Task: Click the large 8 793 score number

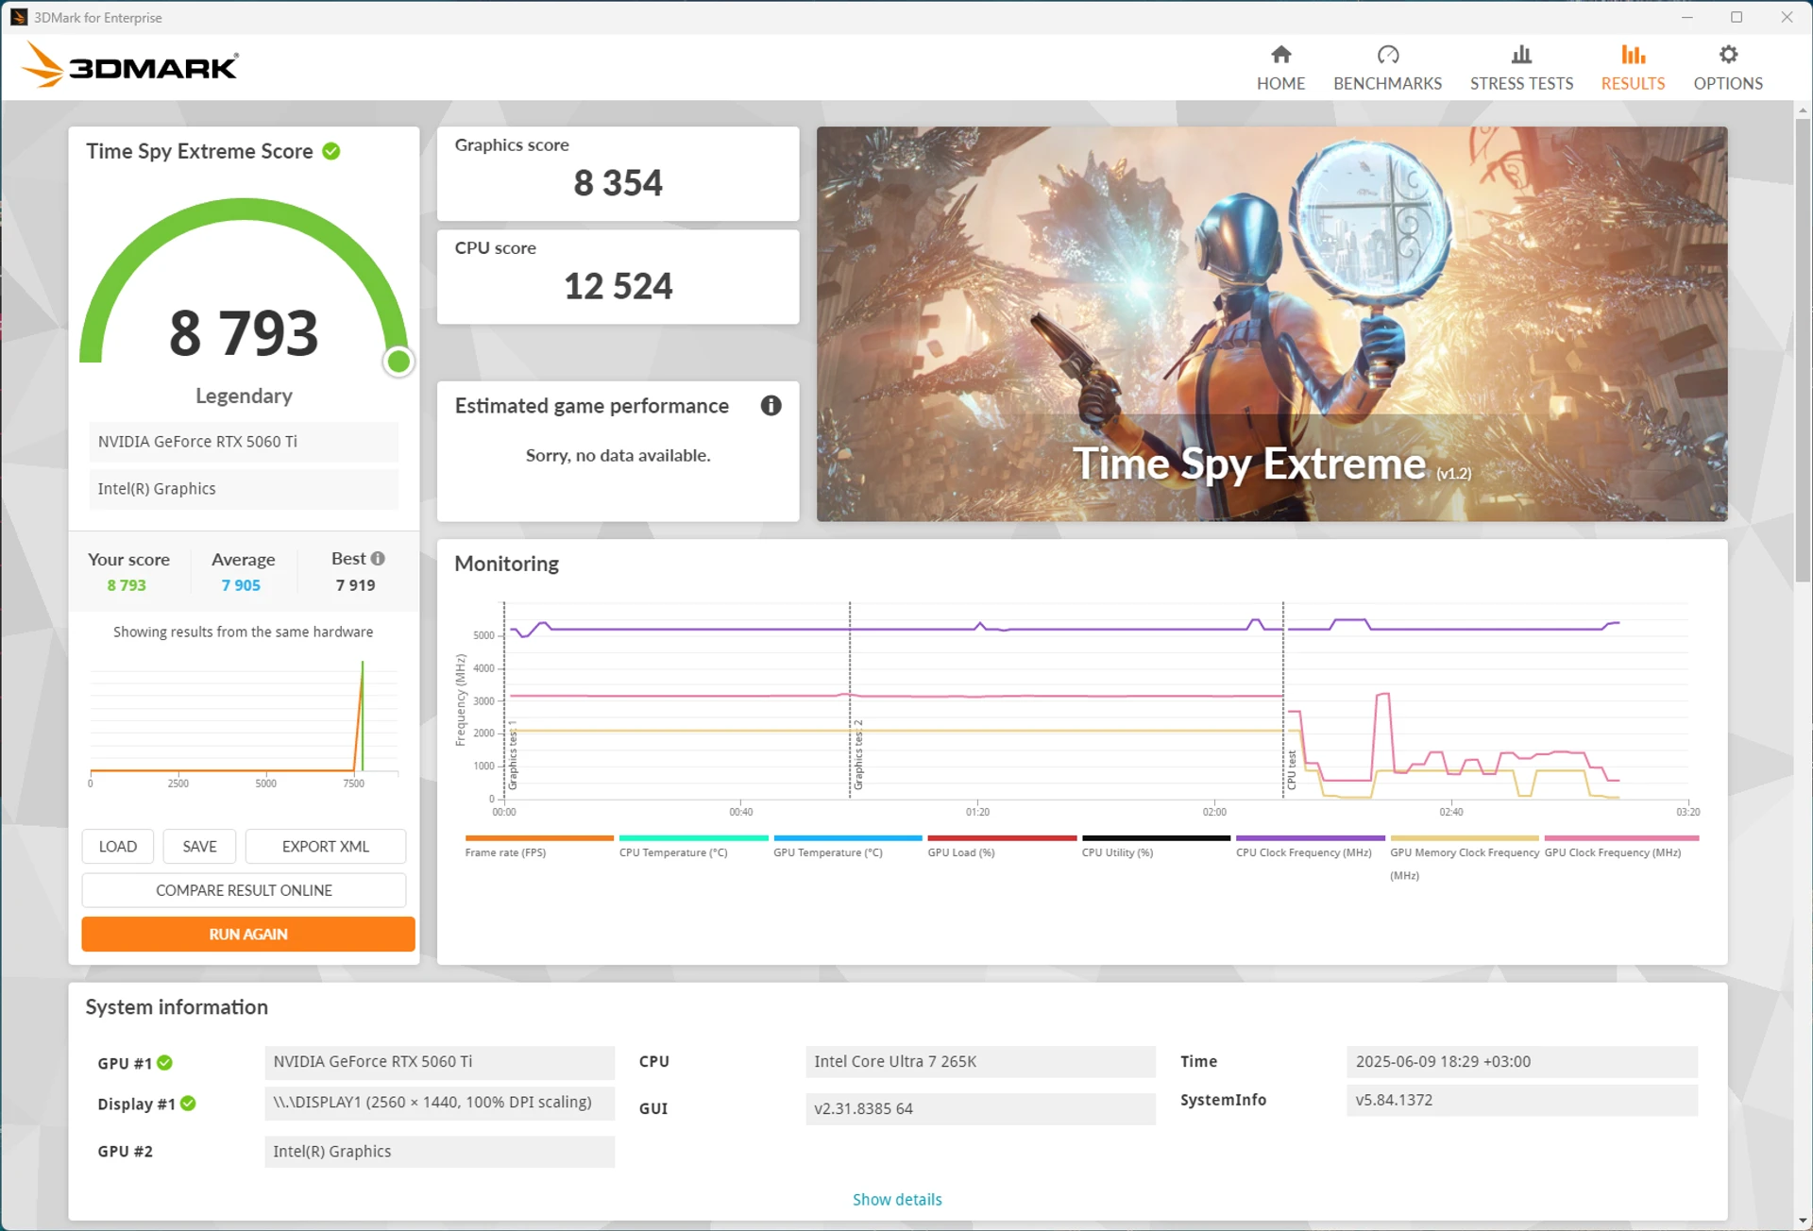Action: (244, 332)
